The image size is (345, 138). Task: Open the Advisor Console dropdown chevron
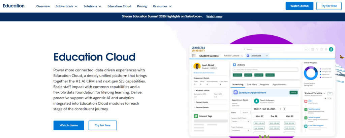coord(242,56)
